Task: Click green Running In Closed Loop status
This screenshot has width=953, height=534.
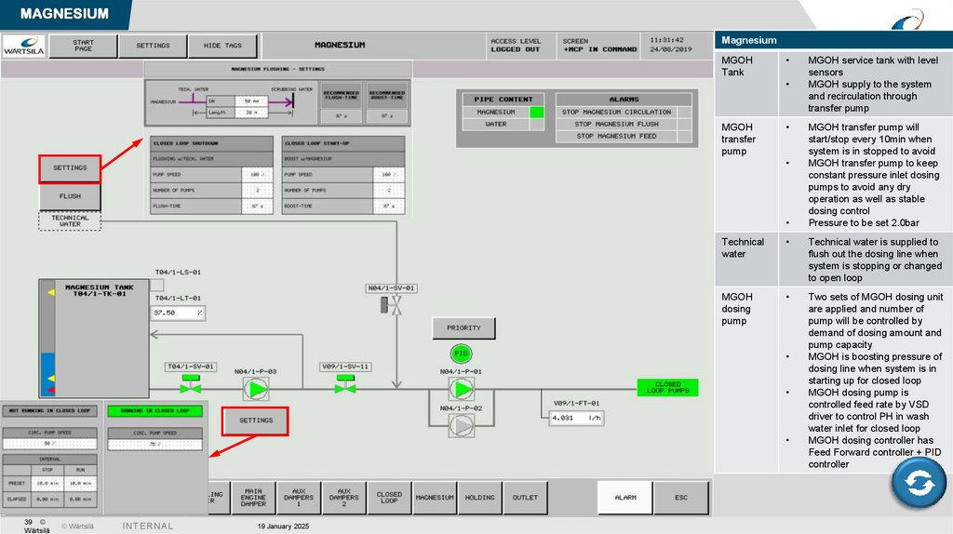Action: point(155,411)
